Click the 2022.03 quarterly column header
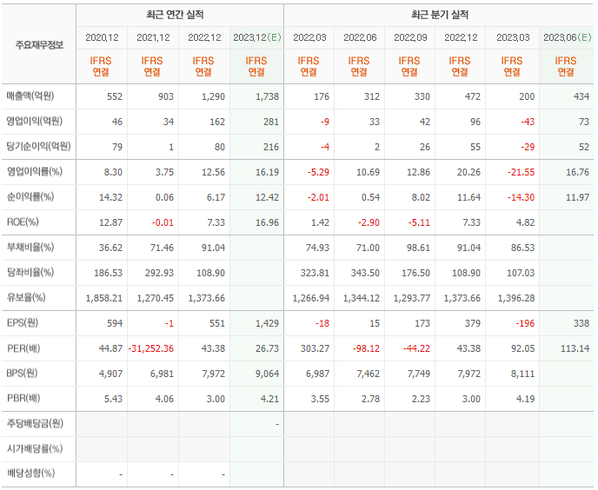The image size is (598, 490). (309, 37)
